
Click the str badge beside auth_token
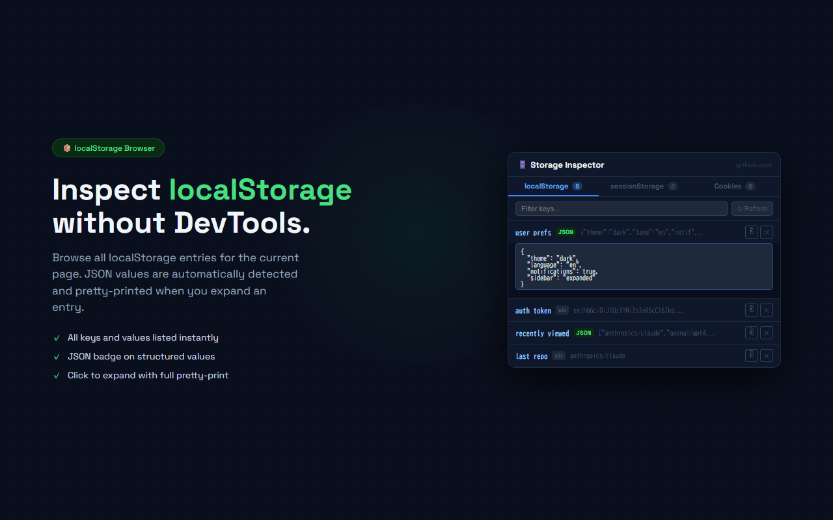[x=562, y=310]
